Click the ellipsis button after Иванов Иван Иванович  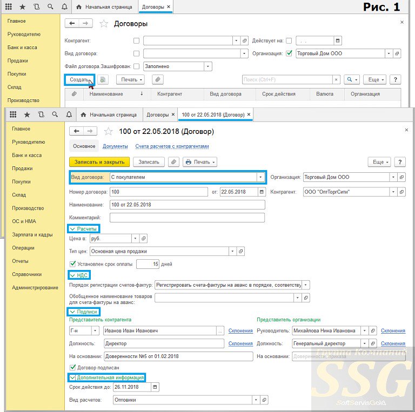pos(219,331)
